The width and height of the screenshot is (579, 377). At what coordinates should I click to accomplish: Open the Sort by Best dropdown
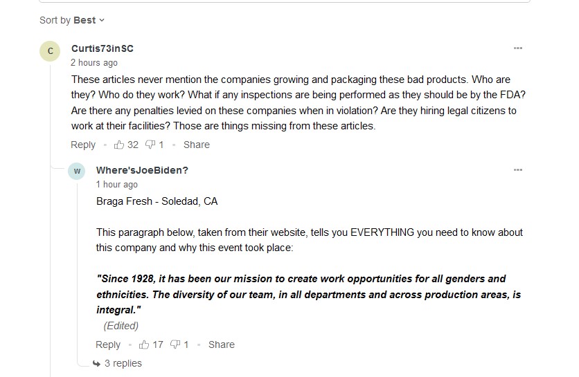pos(72,20)
